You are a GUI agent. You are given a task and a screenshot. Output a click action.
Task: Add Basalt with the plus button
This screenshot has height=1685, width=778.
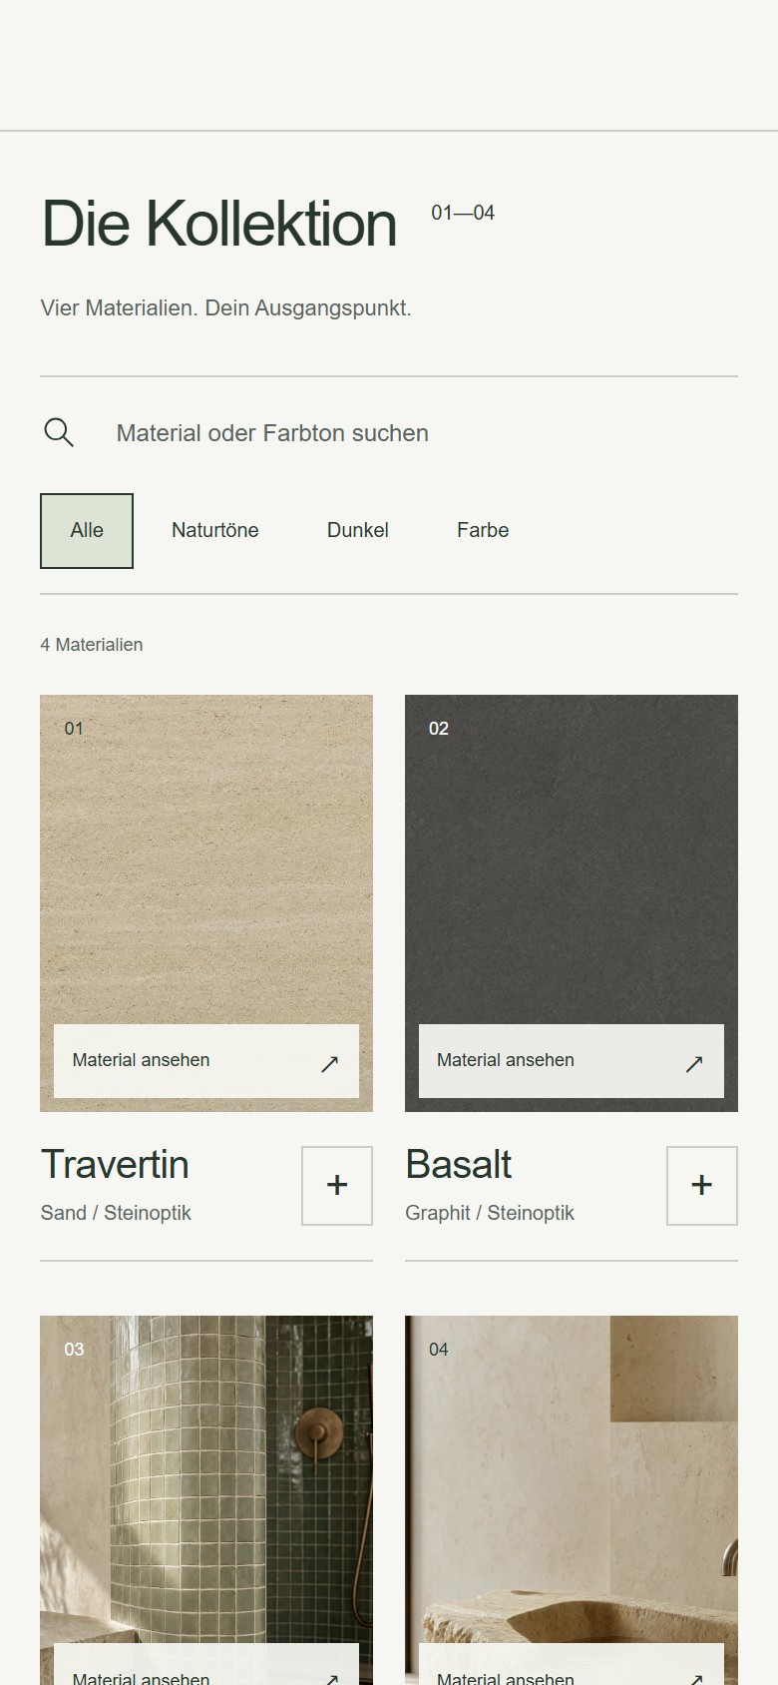(702, 1186)
